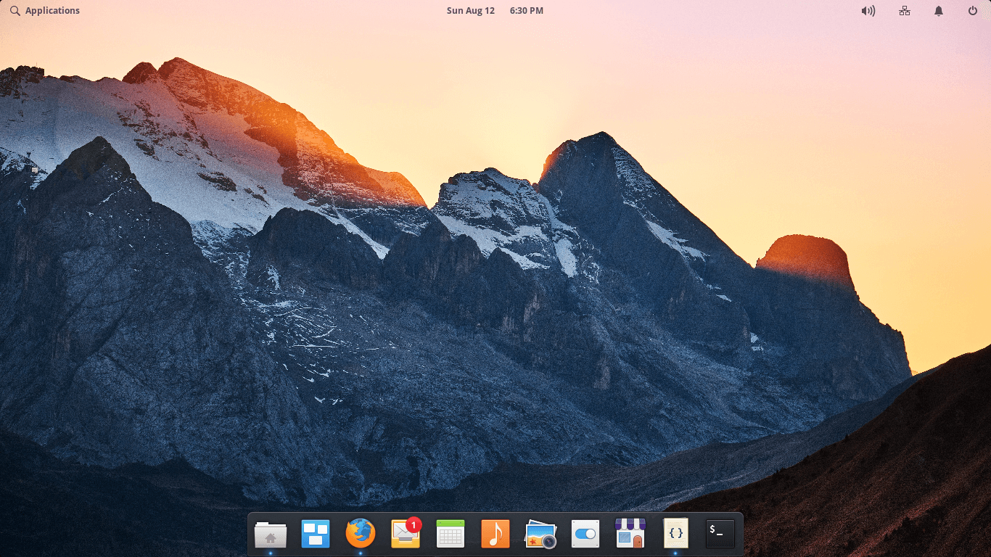Open the notifications bell indicator

939,11
